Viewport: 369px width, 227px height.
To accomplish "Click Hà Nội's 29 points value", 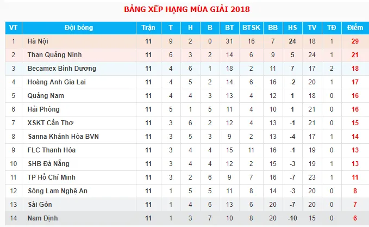I will (x=355, y=41).
